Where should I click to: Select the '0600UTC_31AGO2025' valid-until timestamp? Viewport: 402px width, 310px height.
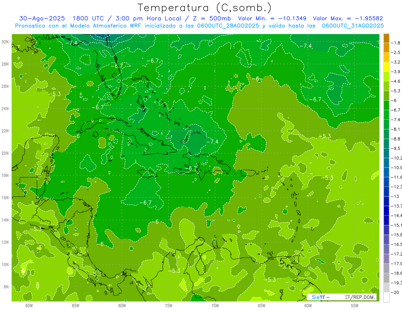(x=353, y=26)
